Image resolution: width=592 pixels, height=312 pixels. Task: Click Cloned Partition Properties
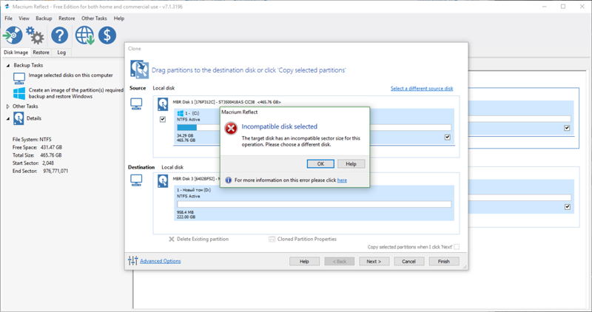pos(303,240)
